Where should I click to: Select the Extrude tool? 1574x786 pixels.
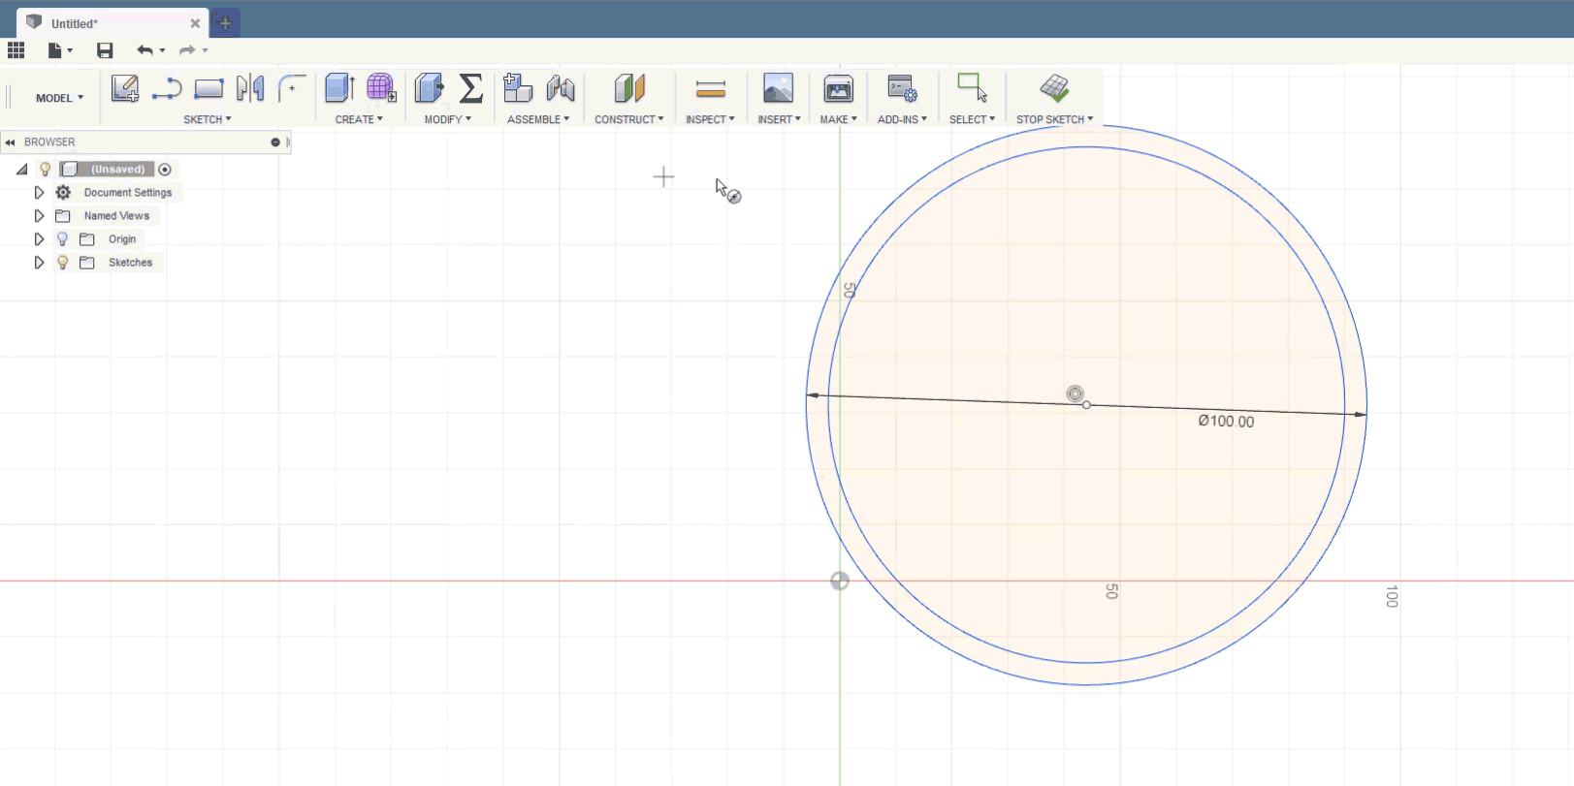click(x=339, y=88)
